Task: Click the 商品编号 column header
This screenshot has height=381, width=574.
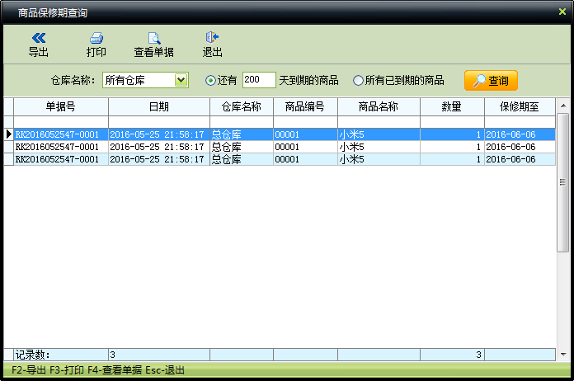Action: (x=305, y=107)
